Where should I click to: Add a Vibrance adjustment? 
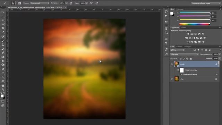[203, 34]
